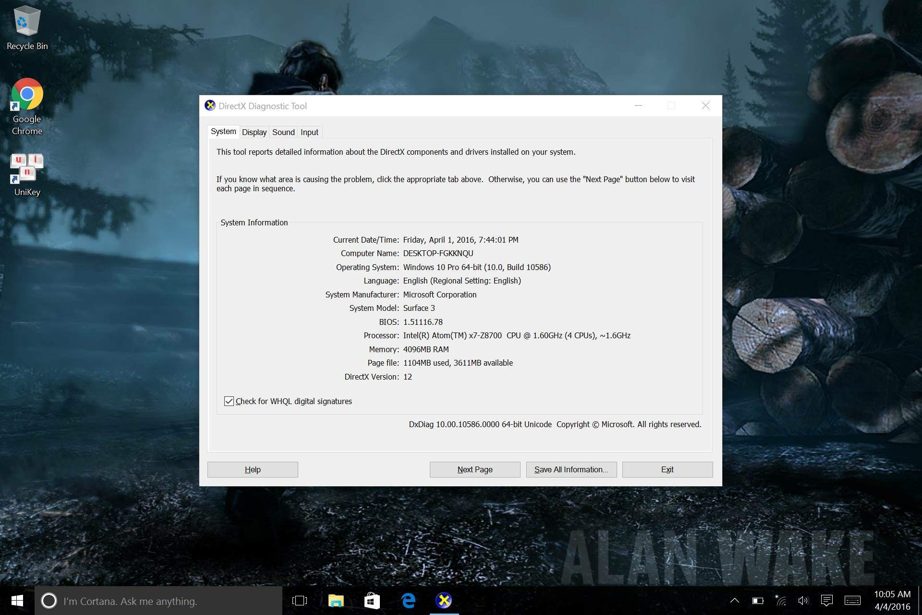Select the System tab
Screen dimensions: 922x615
(223, 132)
